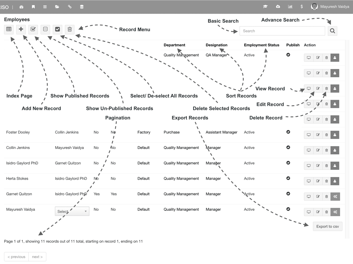This screenshot has width=353, height=264.
Task: Focus the basic Search input field
Action: [282, 31]
